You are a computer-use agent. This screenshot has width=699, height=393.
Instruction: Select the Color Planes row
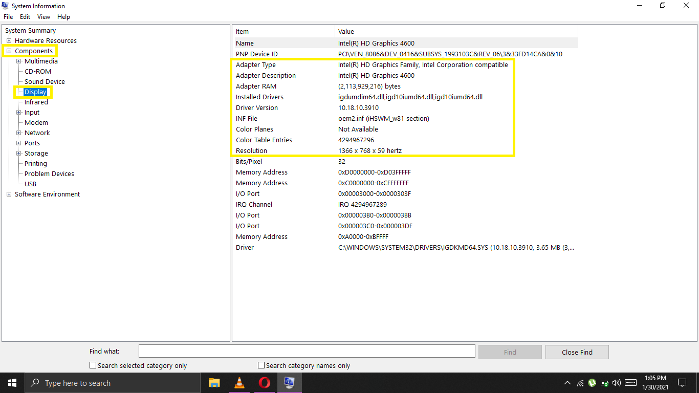tap(406, 129)
